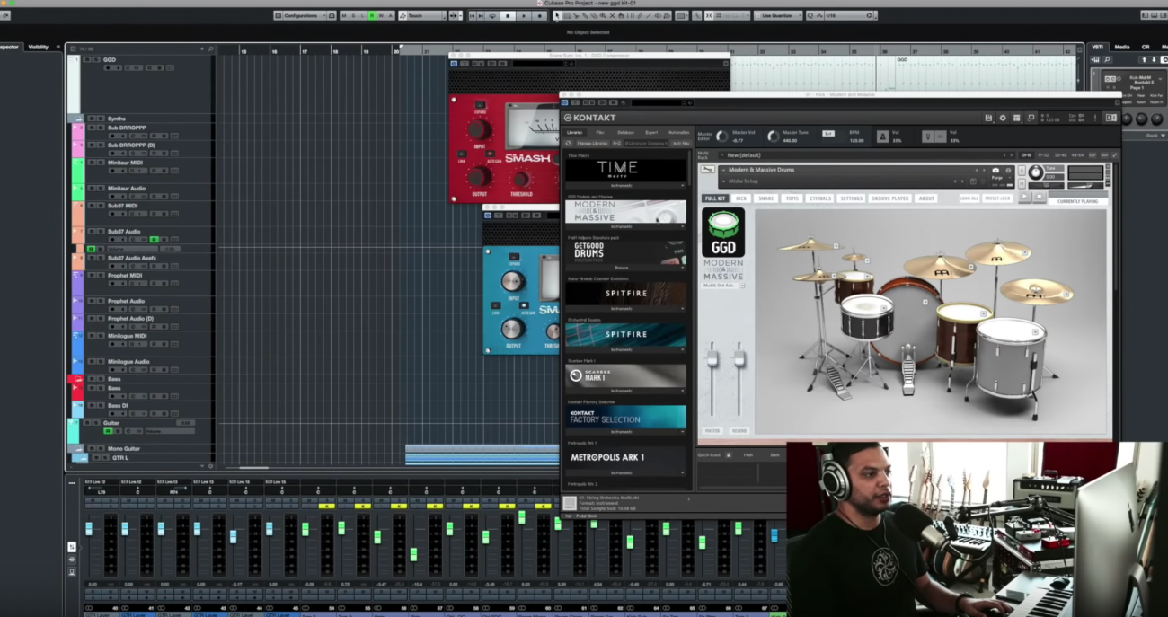This screenshot has width=1168, height=617.
Task: Switch to the SNARE tab
Action: 766,198
